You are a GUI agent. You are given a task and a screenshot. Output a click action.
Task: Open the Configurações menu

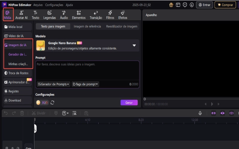54,5
